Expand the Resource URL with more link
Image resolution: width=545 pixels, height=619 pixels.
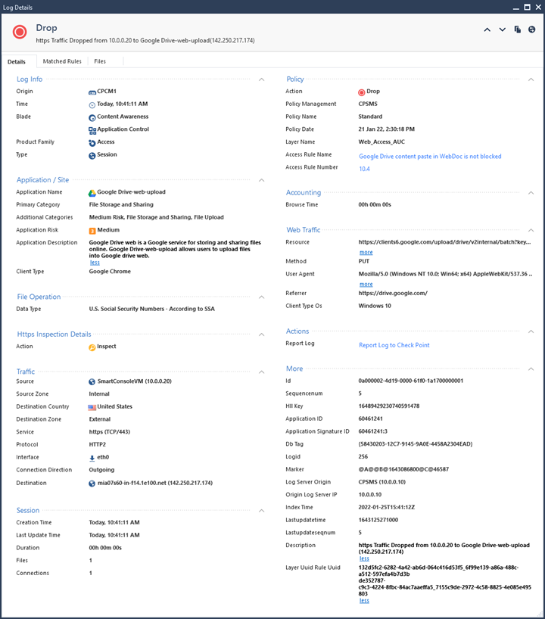tap(366, 252)
